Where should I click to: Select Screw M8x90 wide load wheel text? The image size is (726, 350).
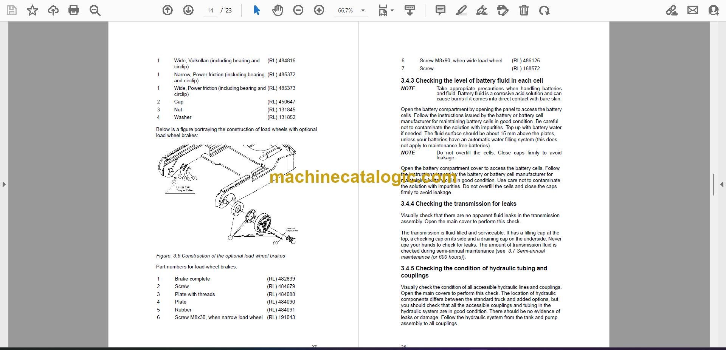point(461,60)
